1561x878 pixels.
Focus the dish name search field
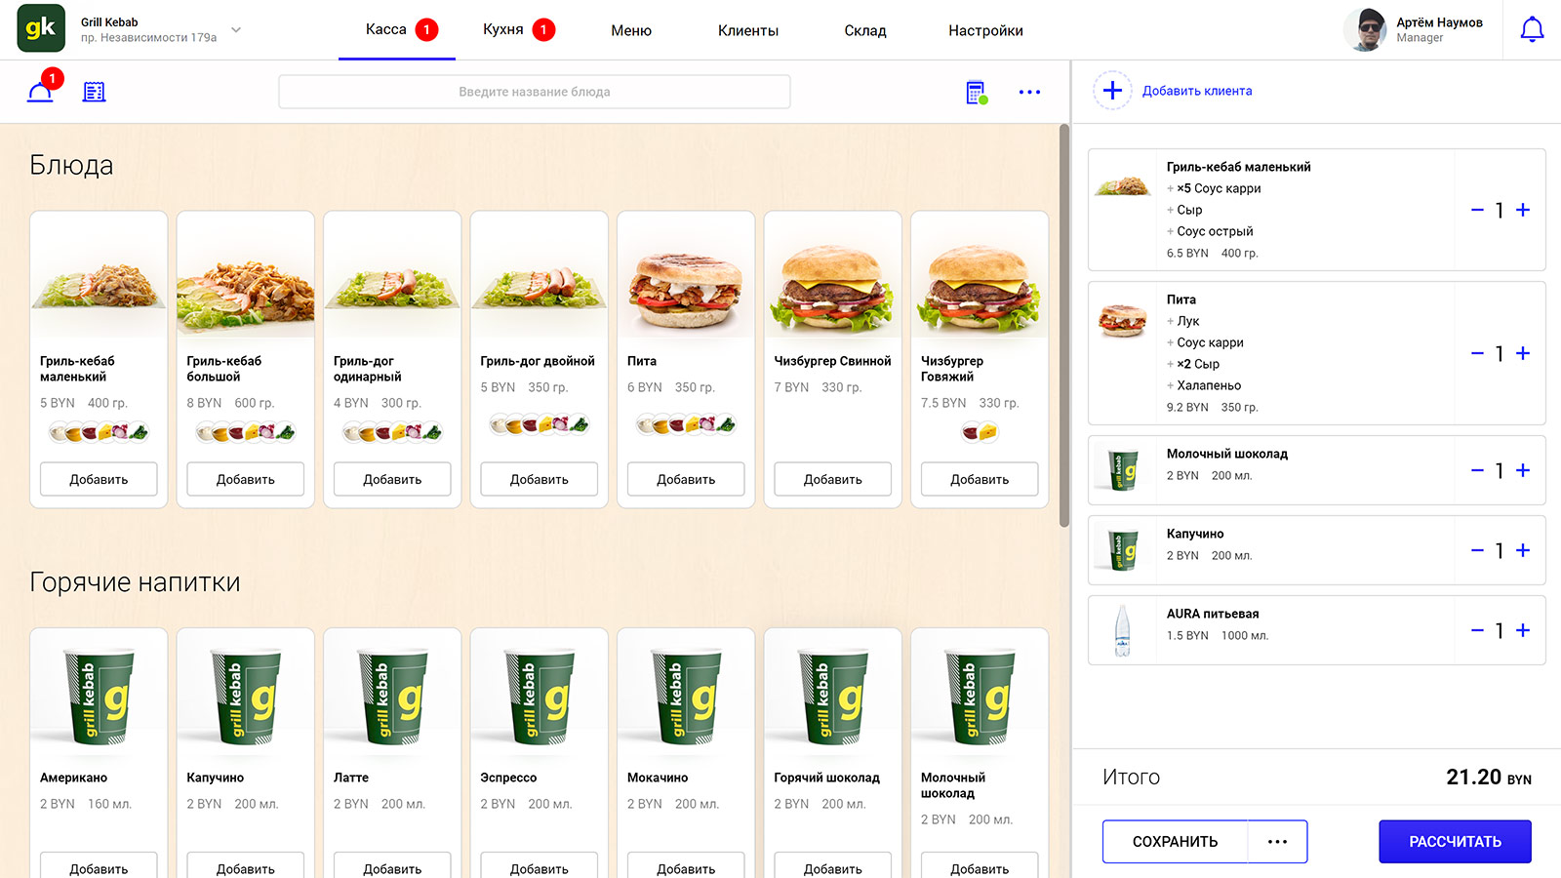pyautogui.click(x=534, y=92)
